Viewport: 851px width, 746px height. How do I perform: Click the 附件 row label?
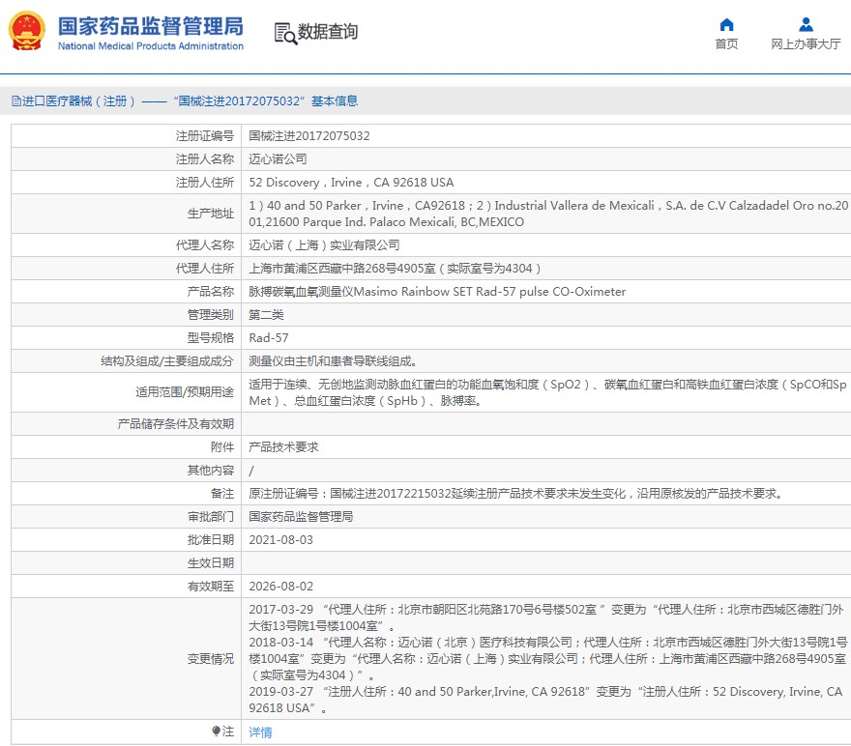click(222, 447)
